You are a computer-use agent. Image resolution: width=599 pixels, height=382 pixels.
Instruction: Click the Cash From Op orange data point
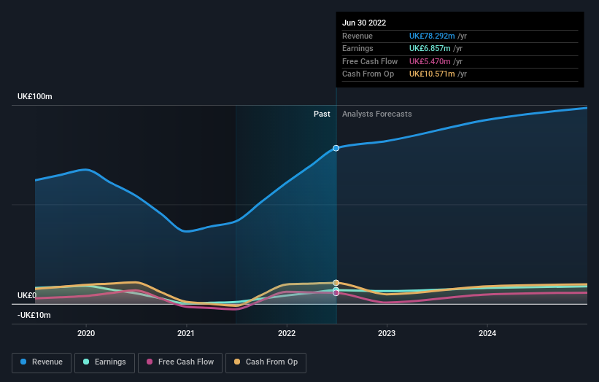[336, 283]
